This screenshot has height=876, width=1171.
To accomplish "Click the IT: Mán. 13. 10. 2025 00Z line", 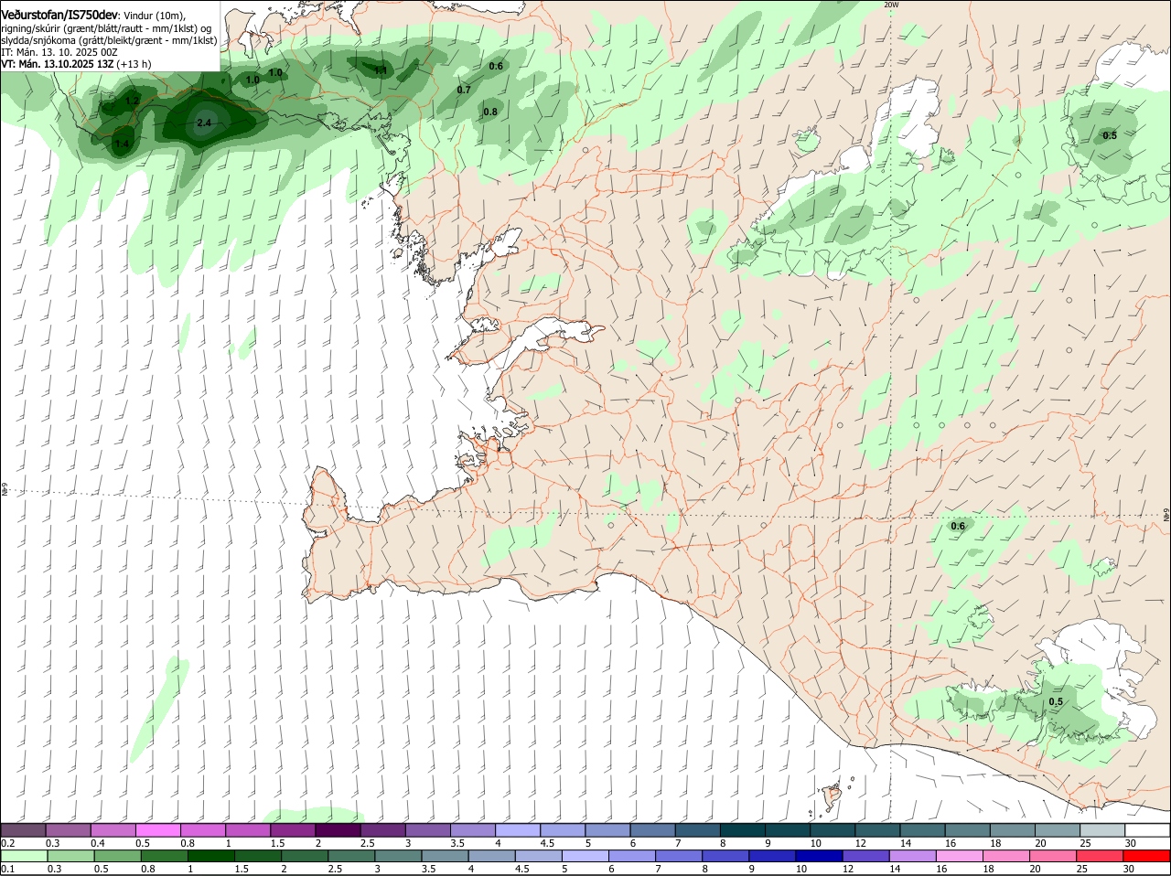I will (x=59, y=52).
